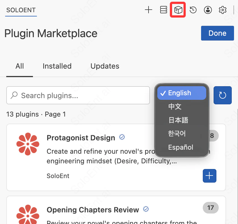Select the All tab

pyautogui.click(x=20, y=66)
